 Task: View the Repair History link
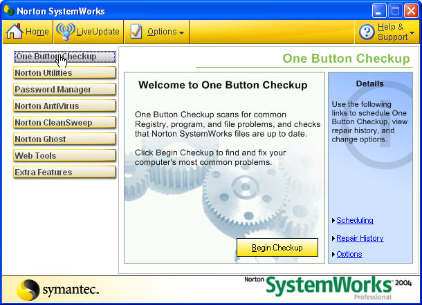coord(360,238)
